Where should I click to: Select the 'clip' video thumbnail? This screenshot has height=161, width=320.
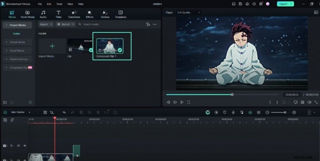pyautogui.click(x=80, y=46)
